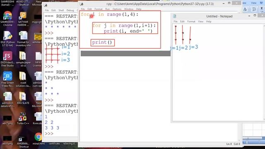The image size is (265, 149).
Task: Open the AMSRMA Shortcut icon
Action: 23,142
